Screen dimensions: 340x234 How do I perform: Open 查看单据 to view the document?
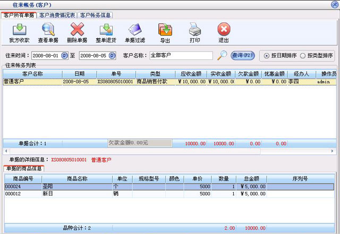[48, 29]
